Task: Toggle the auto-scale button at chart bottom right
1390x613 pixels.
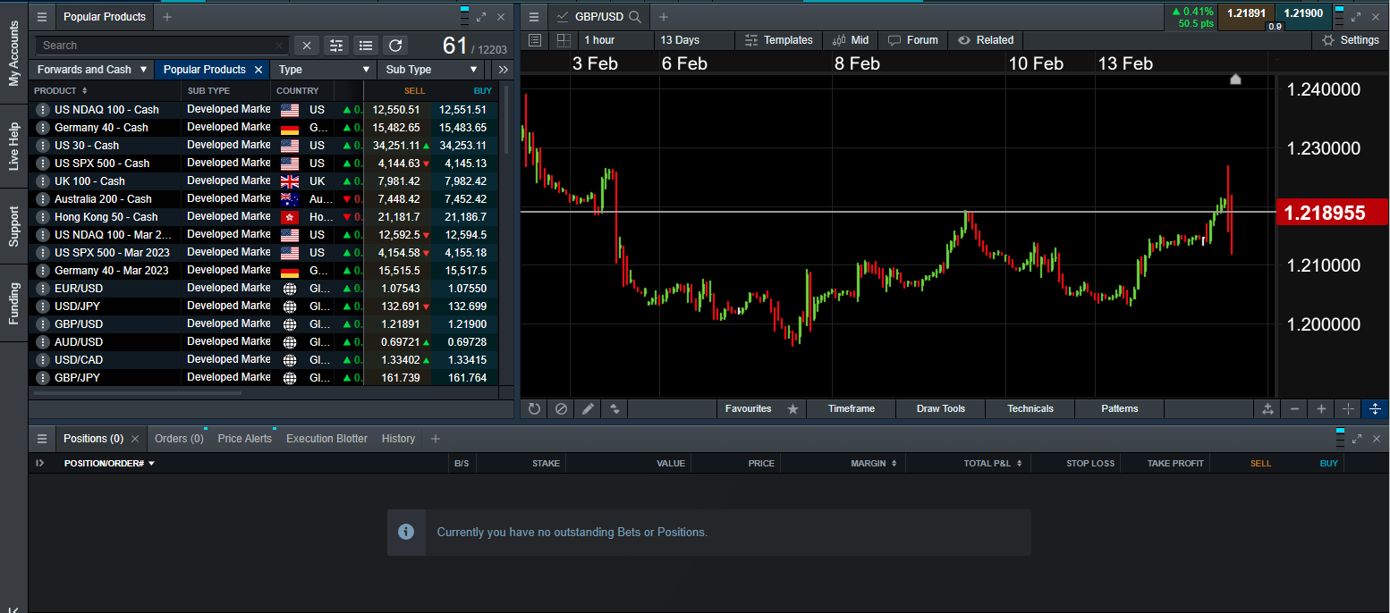Action: (1375, 408)
